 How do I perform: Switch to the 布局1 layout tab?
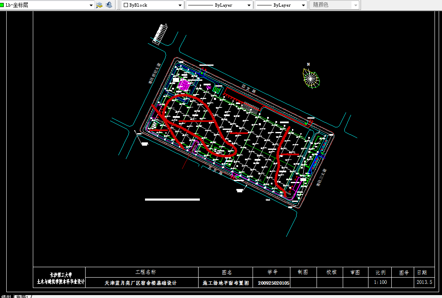pyautogui.click(x=22, y=297)
